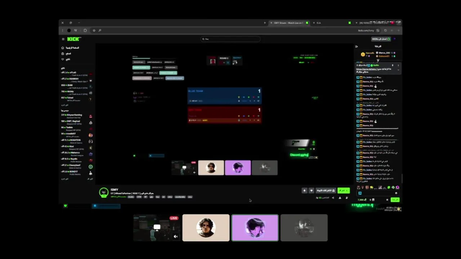Image resolution: width=461 pixels, height=259 pixels.
Task: Open Classybeef recommended channel
Action: [x=76, y=166]
